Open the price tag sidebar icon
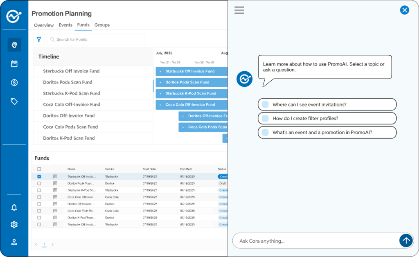The width and height of the screenshot is (419, 257). pyautogui.click(x=14, y=101)
